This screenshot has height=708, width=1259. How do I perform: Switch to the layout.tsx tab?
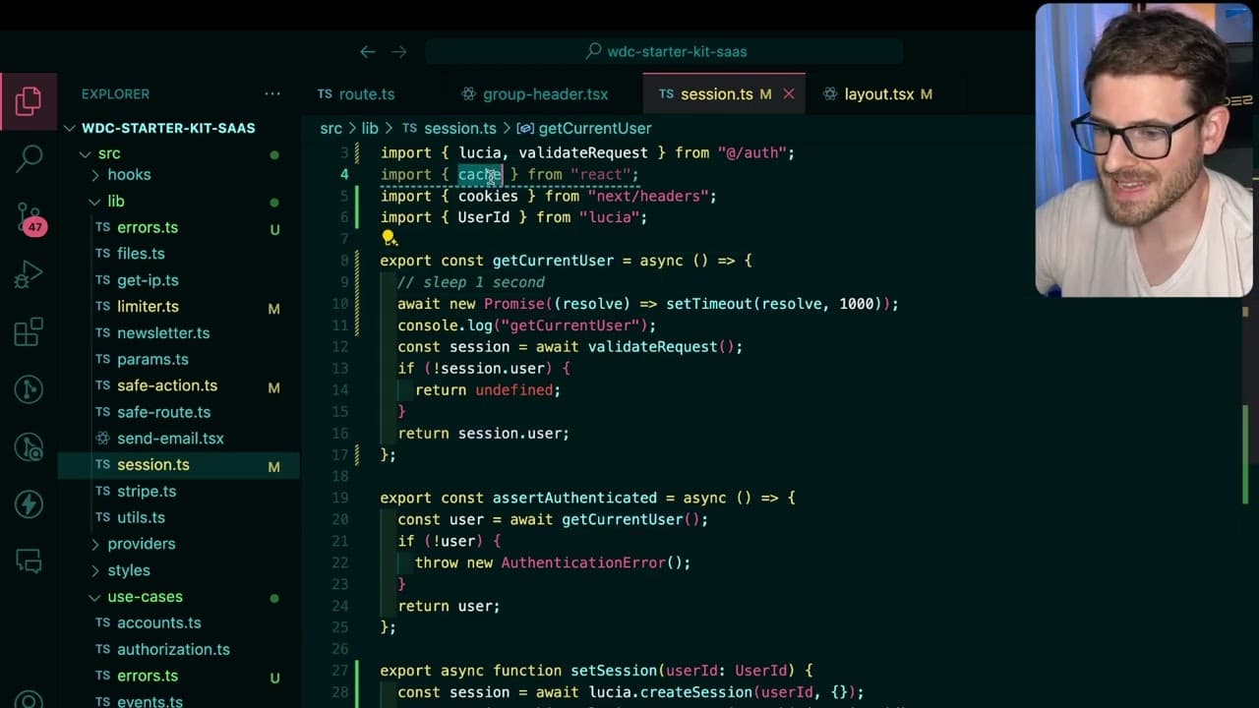click(877, 94)
